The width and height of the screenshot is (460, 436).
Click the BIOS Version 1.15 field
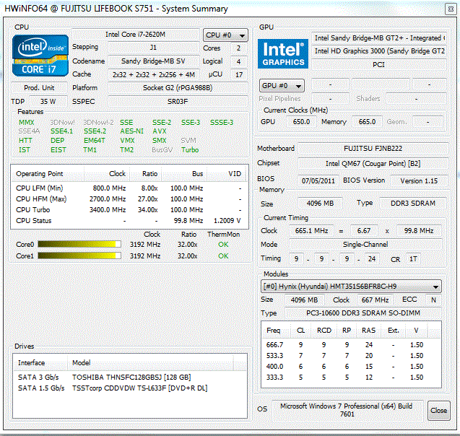(419, 180)
